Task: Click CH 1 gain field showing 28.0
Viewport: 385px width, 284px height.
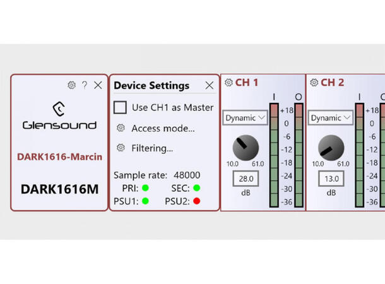Action: coord(246,179)
